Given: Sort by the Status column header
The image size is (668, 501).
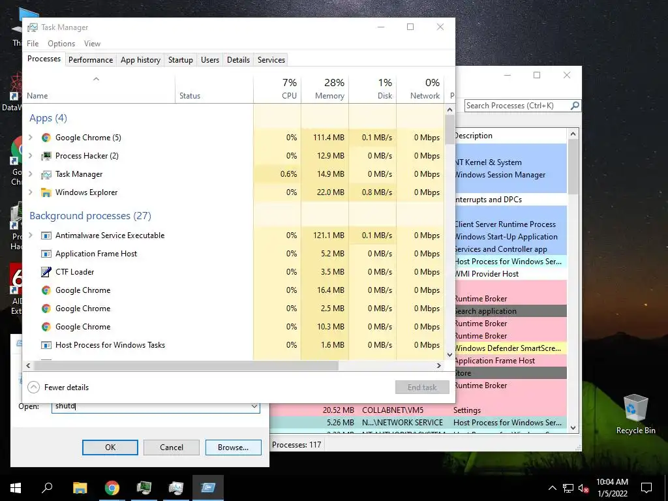Looking at the screenshot, I should [214, 89].
